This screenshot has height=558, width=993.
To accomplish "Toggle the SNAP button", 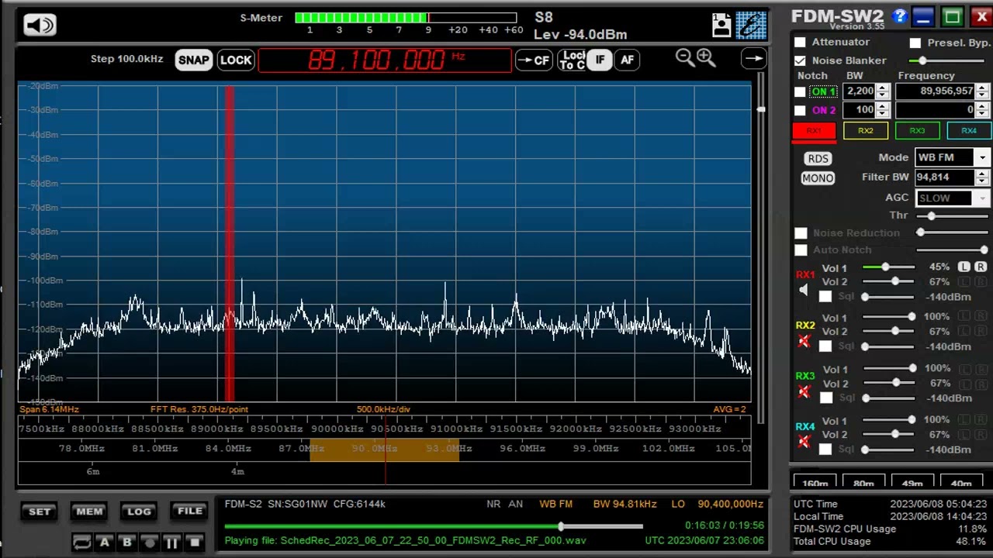I will 193,60.
